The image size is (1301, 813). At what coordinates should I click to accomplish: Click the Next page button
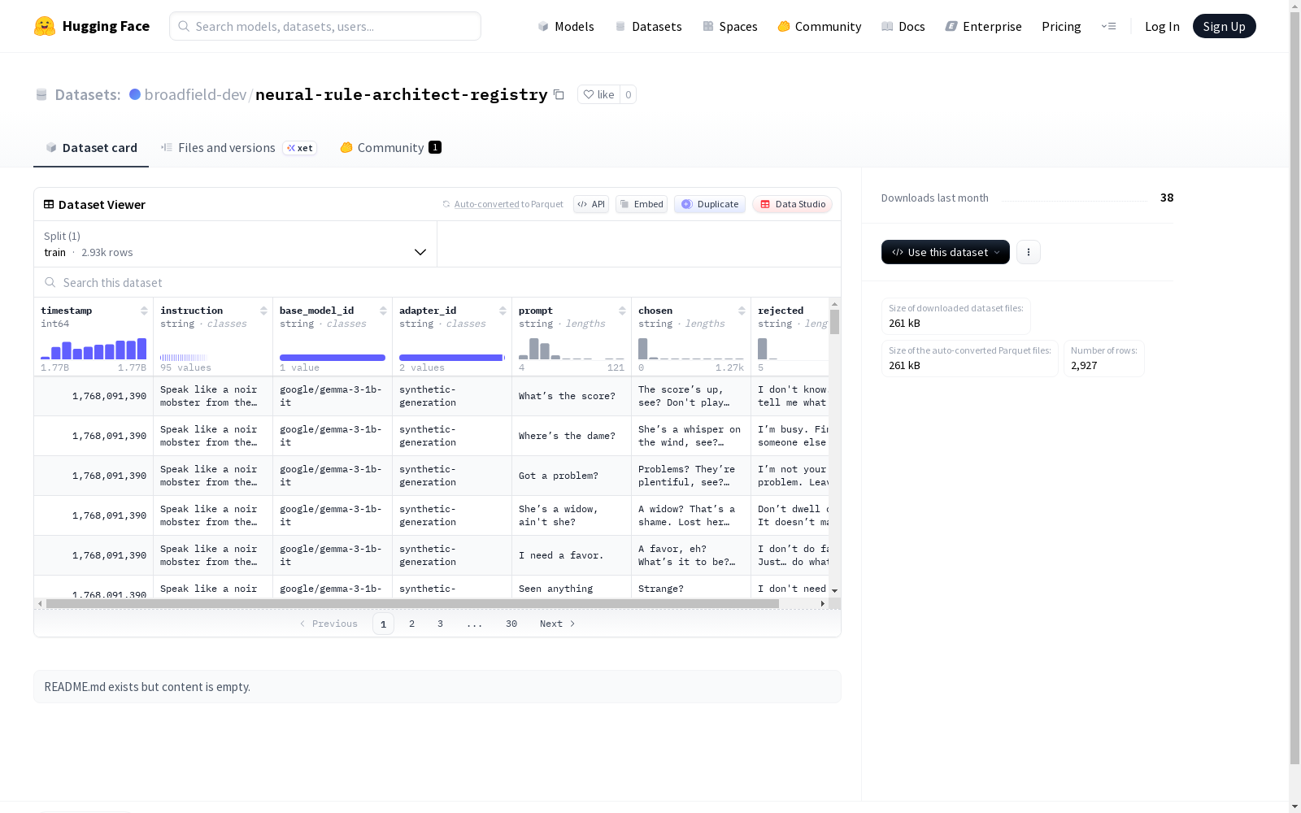558,624
